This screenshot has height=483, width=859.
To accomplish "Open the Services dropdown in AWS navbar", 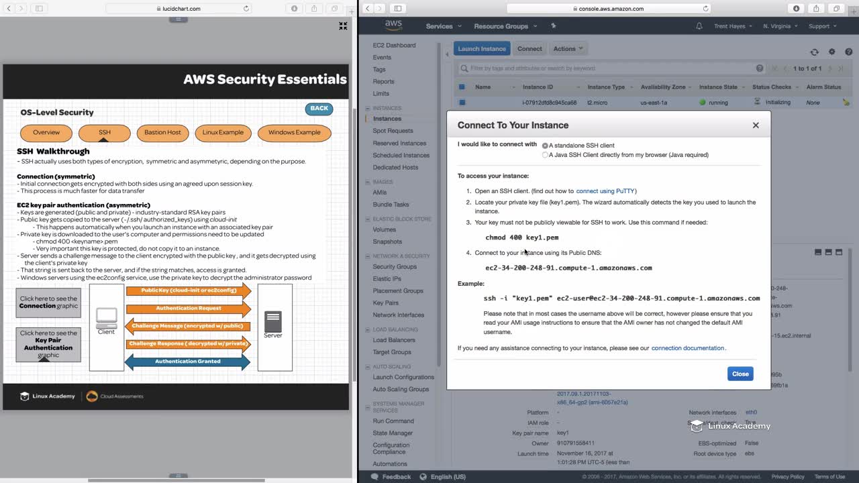I will pos(444,26).
